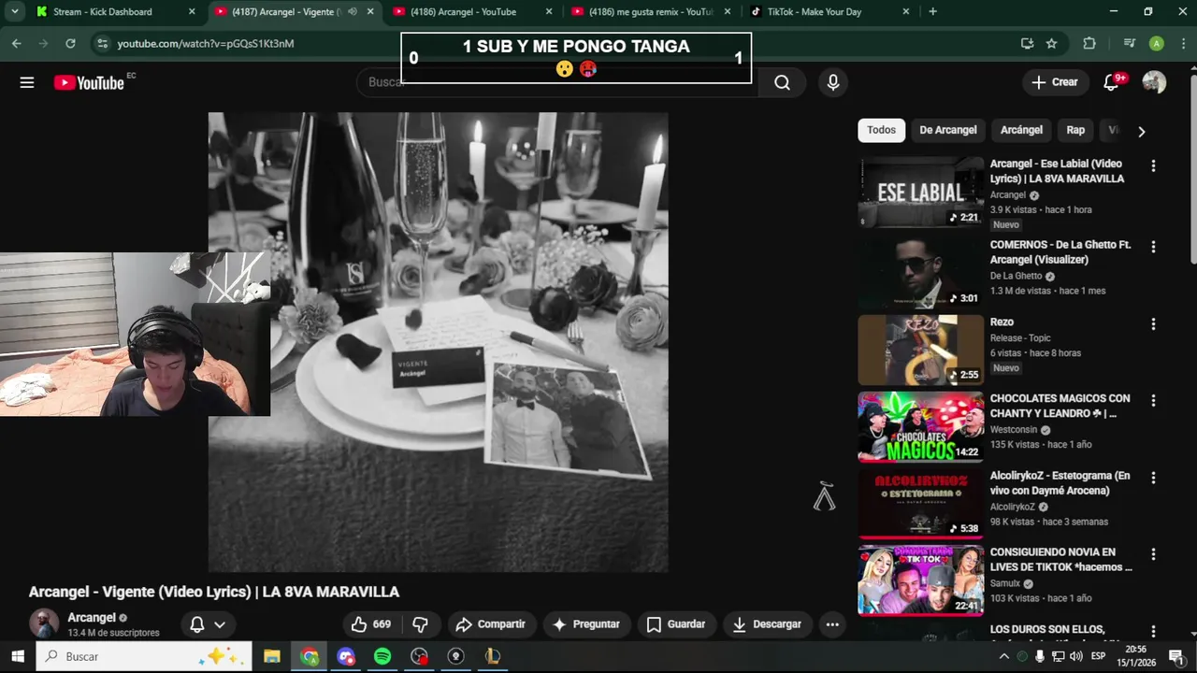Open Ese Labial video thumbnail
The width and height of the screenshot is (1197, 673).
pos(920,193)
